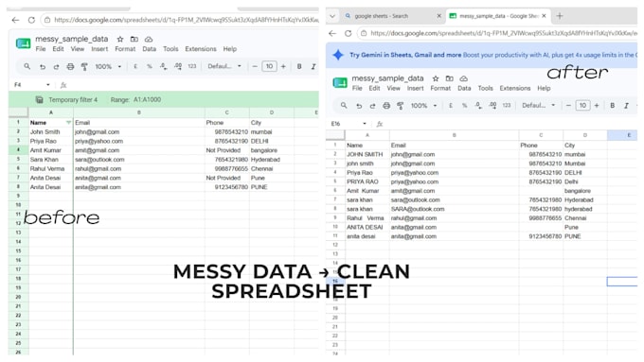Click the redo arrow in left toolbar
The image size is (644, 362).
click(56, 66)
